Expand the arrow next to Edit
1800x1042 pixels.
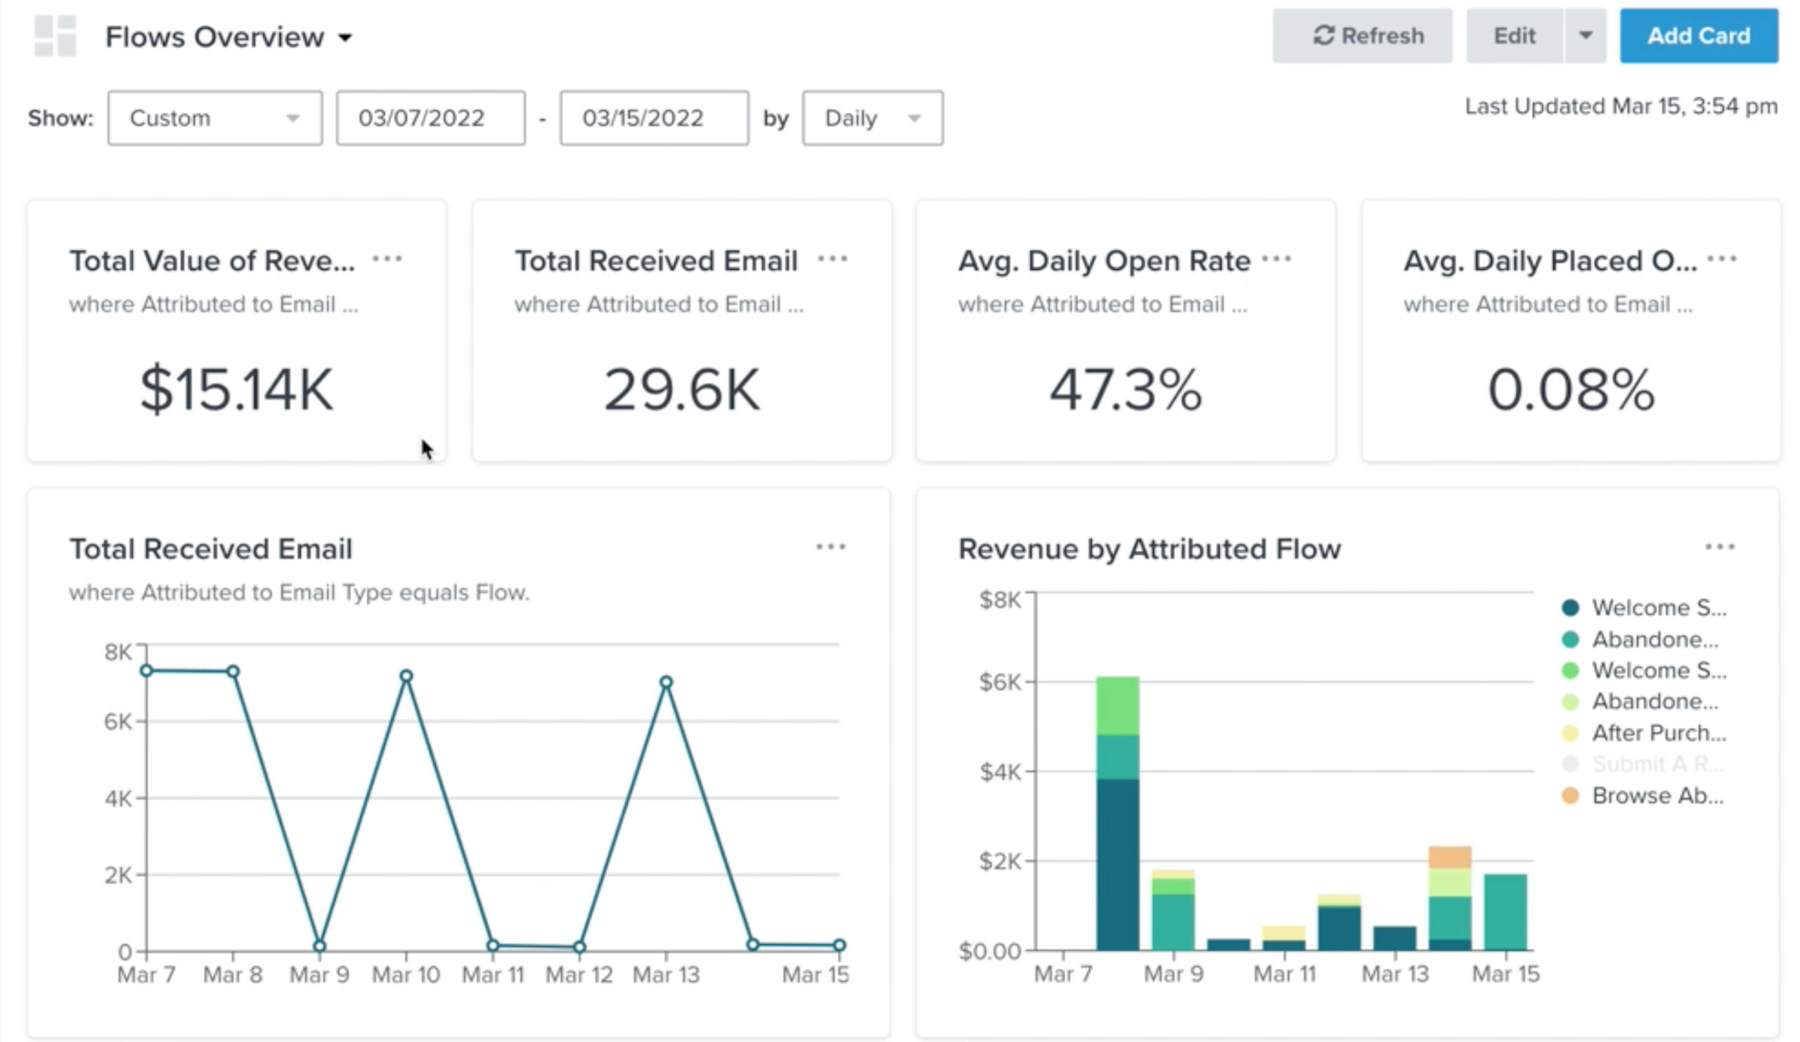[1586, 36]
